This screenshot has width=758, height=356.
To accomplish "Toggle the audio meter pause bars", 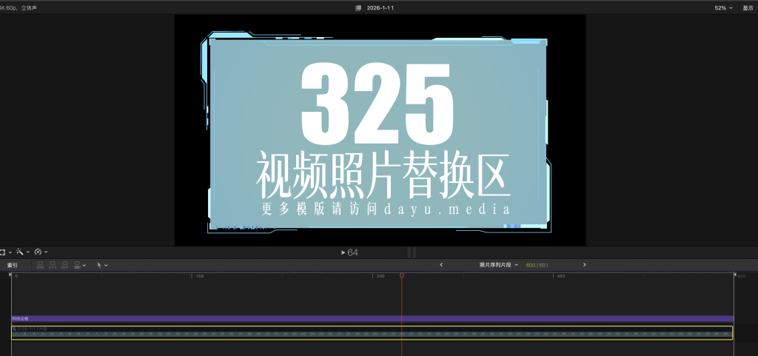I will coord(412,252).
